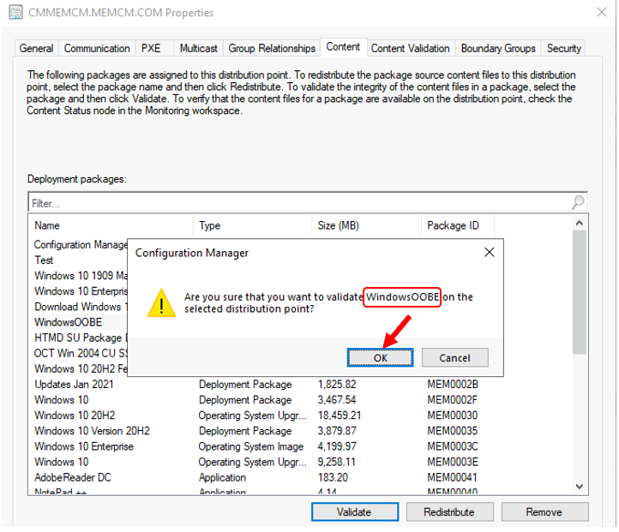This screenshot has height=532, width=619.
Task: Click the package list scroll down arrow
Action: [579, 487]
